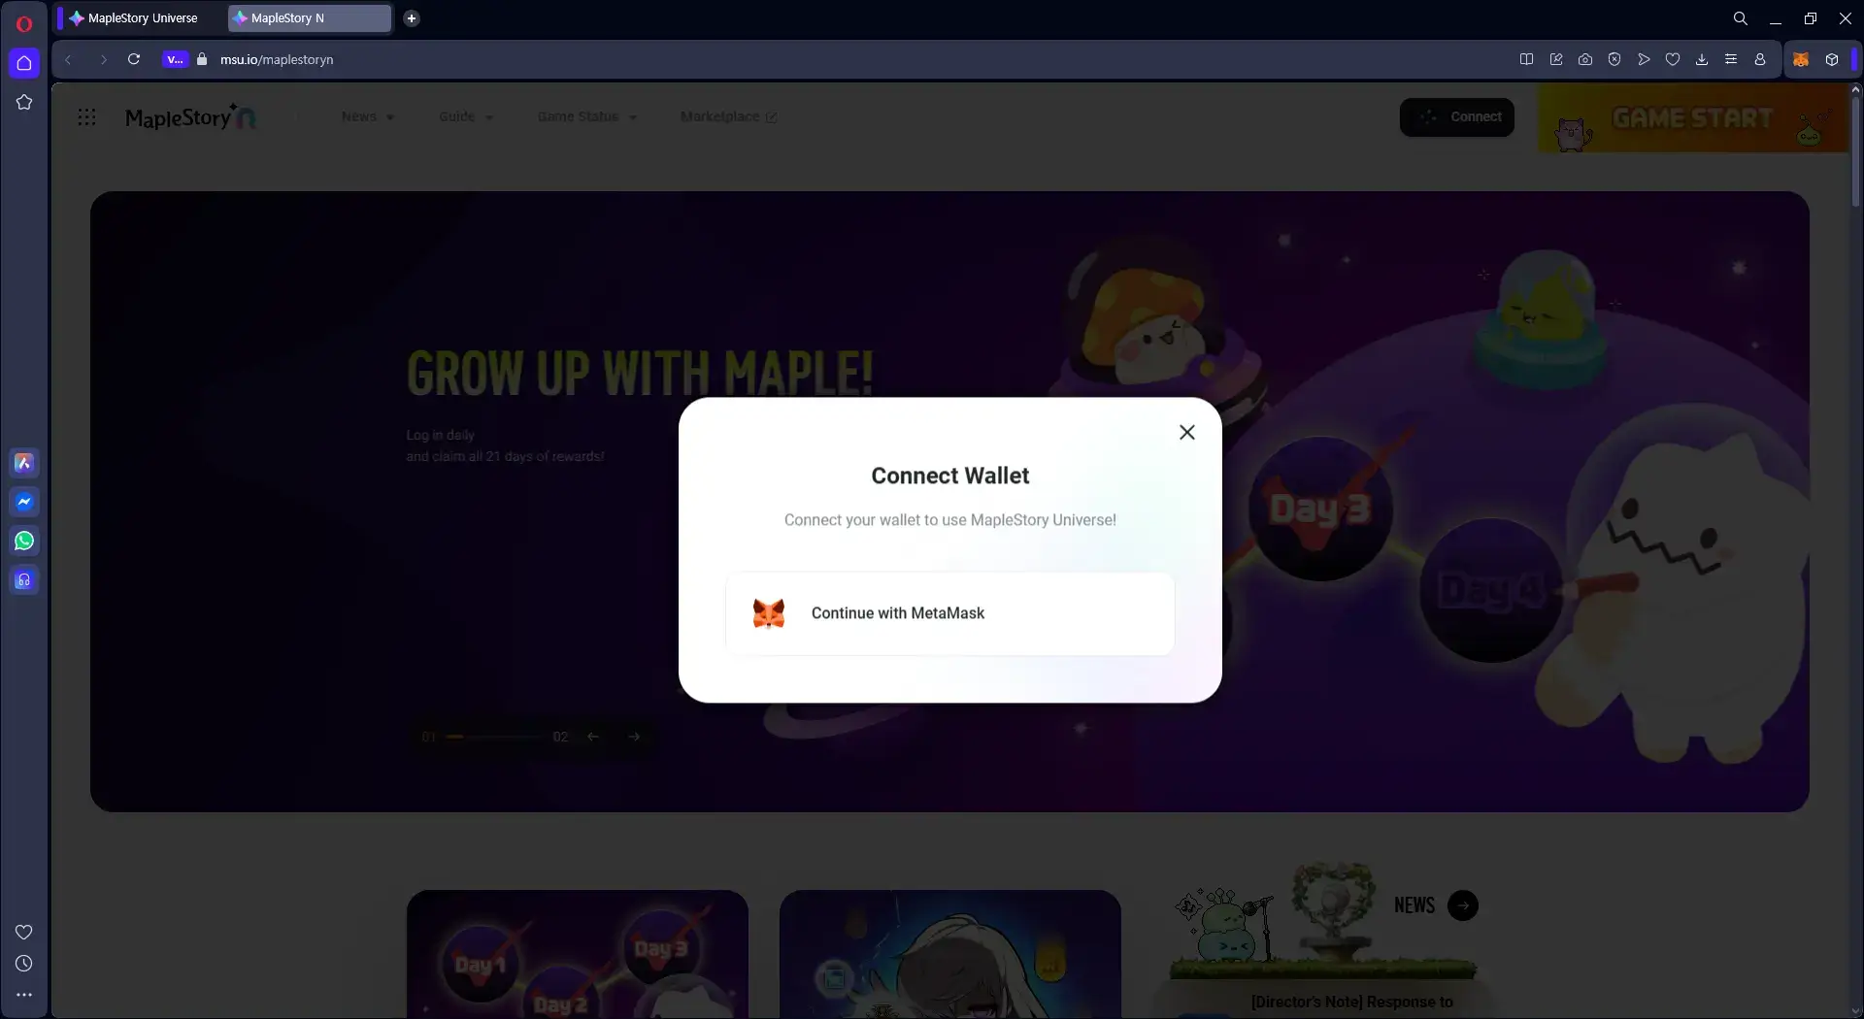Select the MapleStory N tab

point(310,17)
